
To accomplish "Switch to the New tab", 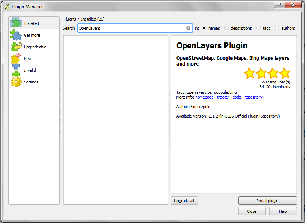I will click(27, 59).
